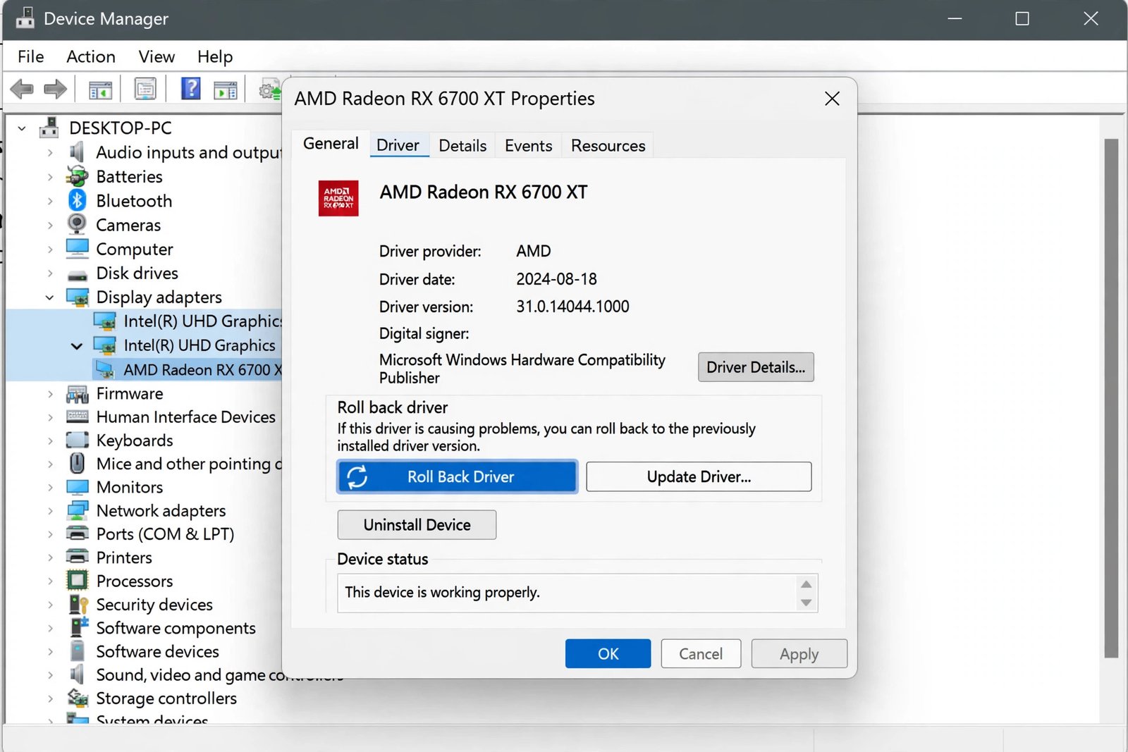Open the View menu

157,56
